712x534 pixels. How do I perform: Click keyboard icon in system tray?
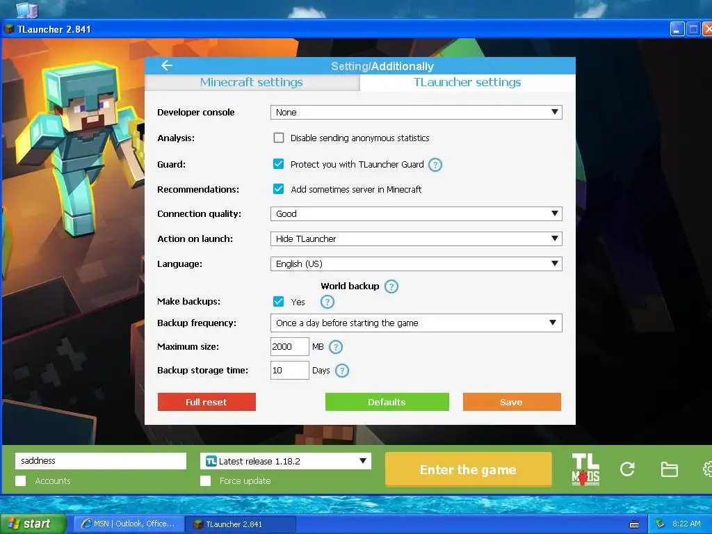click(634, 524)
